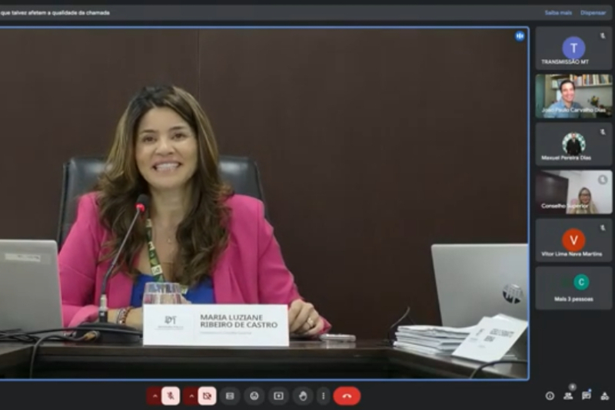The width and height of the screenshot is (615, 410).
Task: Select the TRANSMISSÃO MT participant tile
Action: [x=573, y=48]
